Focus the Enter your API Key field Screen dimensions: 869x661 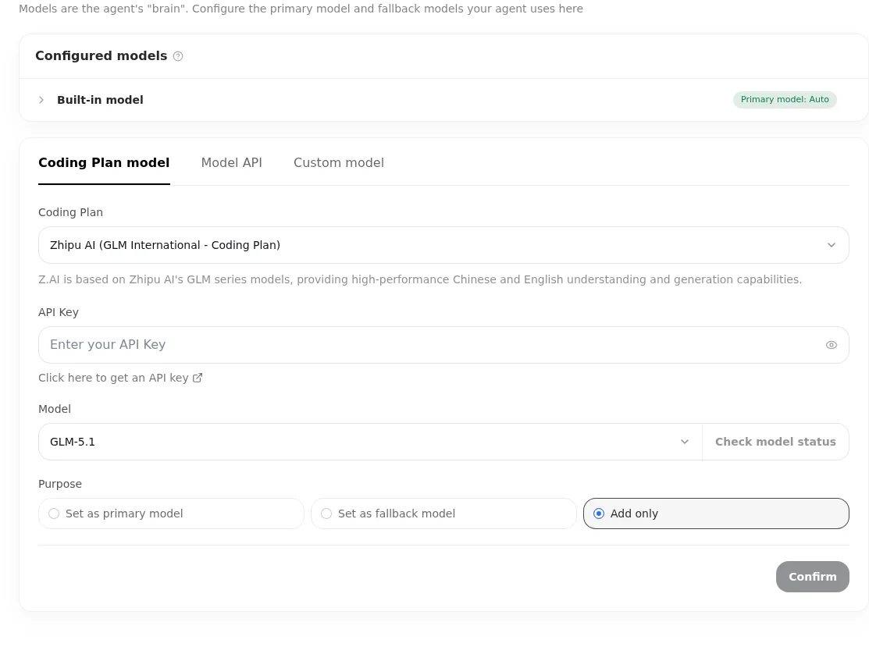click(443, 345)
